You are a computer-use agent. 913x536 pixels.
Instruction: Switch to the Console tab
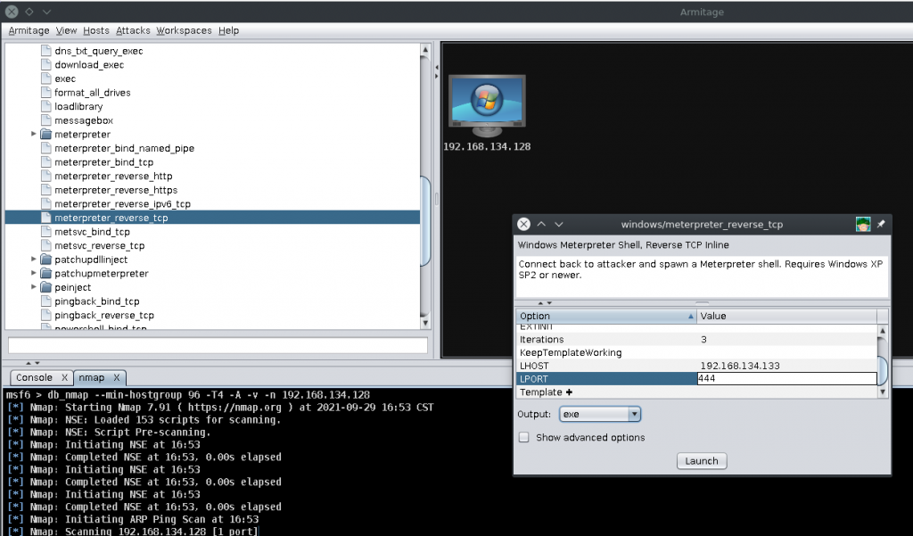pyautogui.click(x=35, y=377)
